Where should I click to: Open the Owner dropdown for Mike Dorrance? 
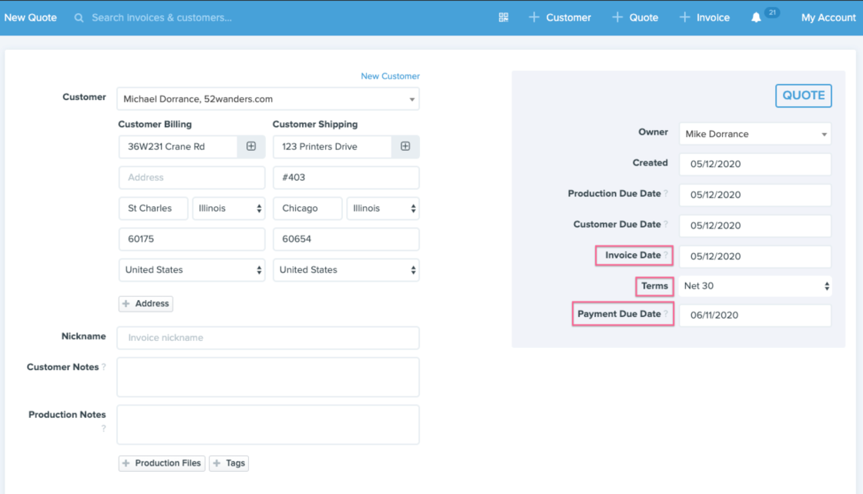click(754, 133)
